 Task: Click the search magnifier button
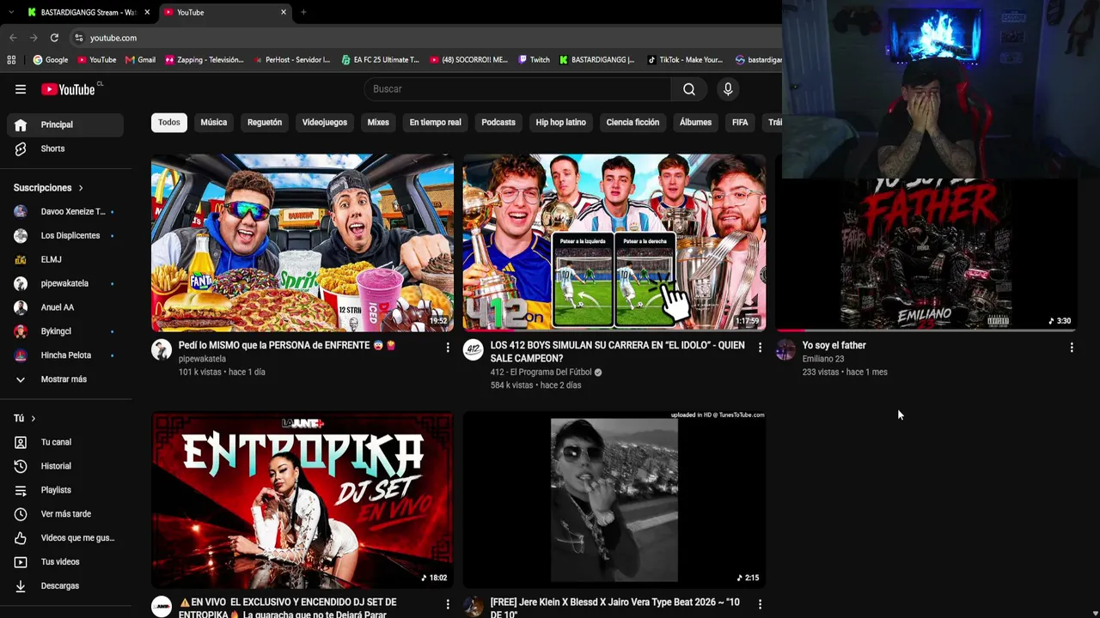click(689, 89)
